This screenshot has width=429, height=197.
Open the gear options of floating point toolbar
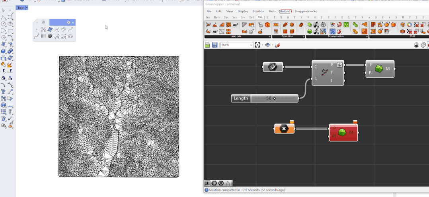[x=69, y=22]
